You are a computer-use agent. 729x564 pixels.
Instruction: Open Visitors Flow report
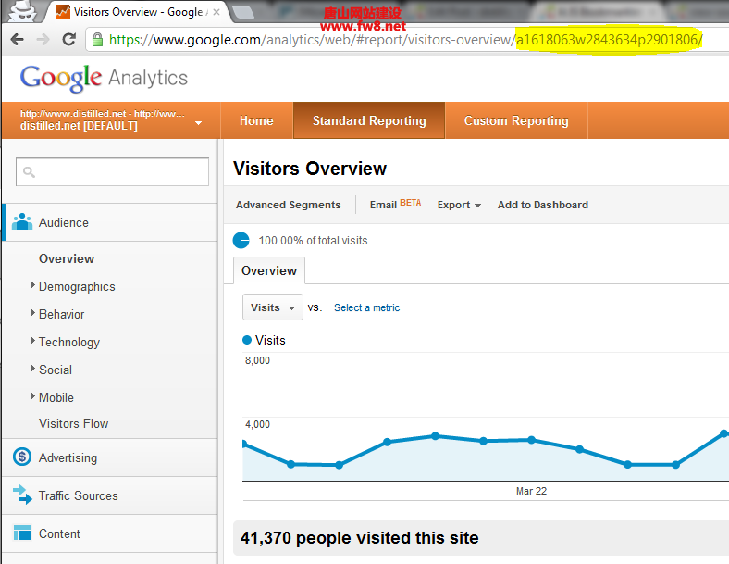click(73, 423)
